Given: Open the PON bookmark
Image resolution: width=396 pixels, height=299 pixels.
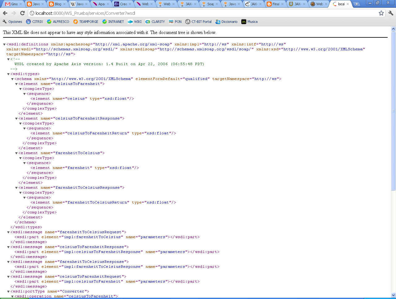Looking at the screenshot, I should point(175,22).
